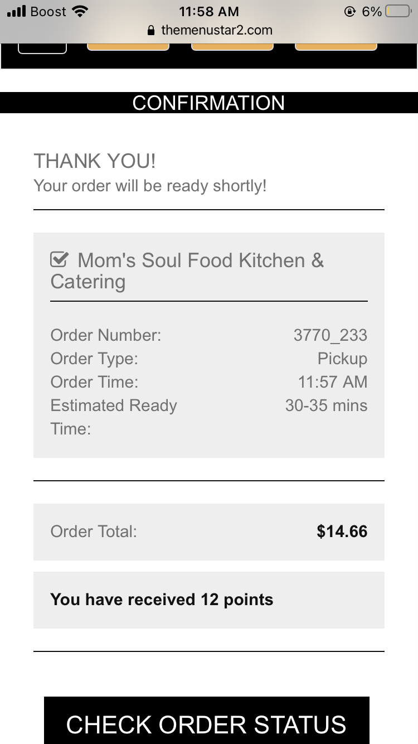Click the checkmark icon beside Mom's Soul Food
Viewport: 418px width, 744px height.
59,260
